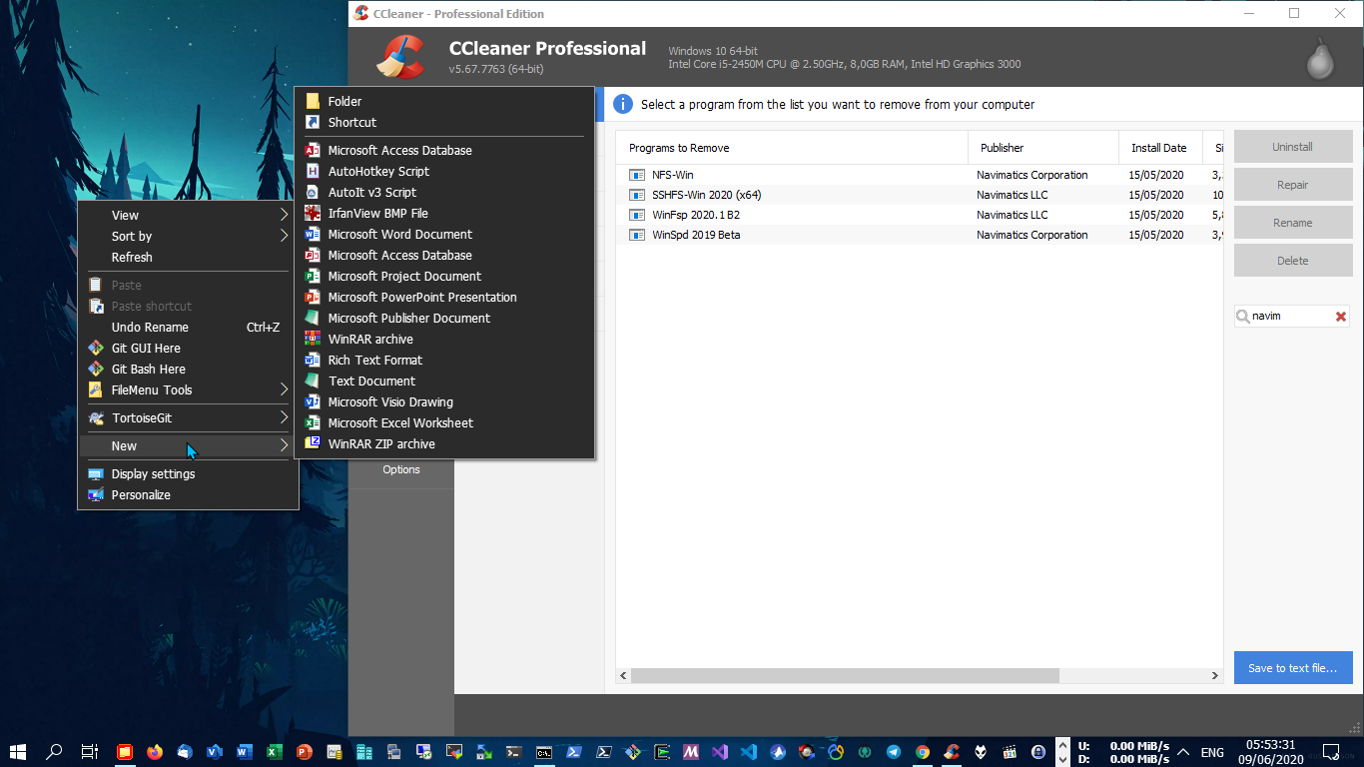Screen dimensions: 1364x767
Task: Select Undo Rename in the context menu
Action: tap(188, 327)
